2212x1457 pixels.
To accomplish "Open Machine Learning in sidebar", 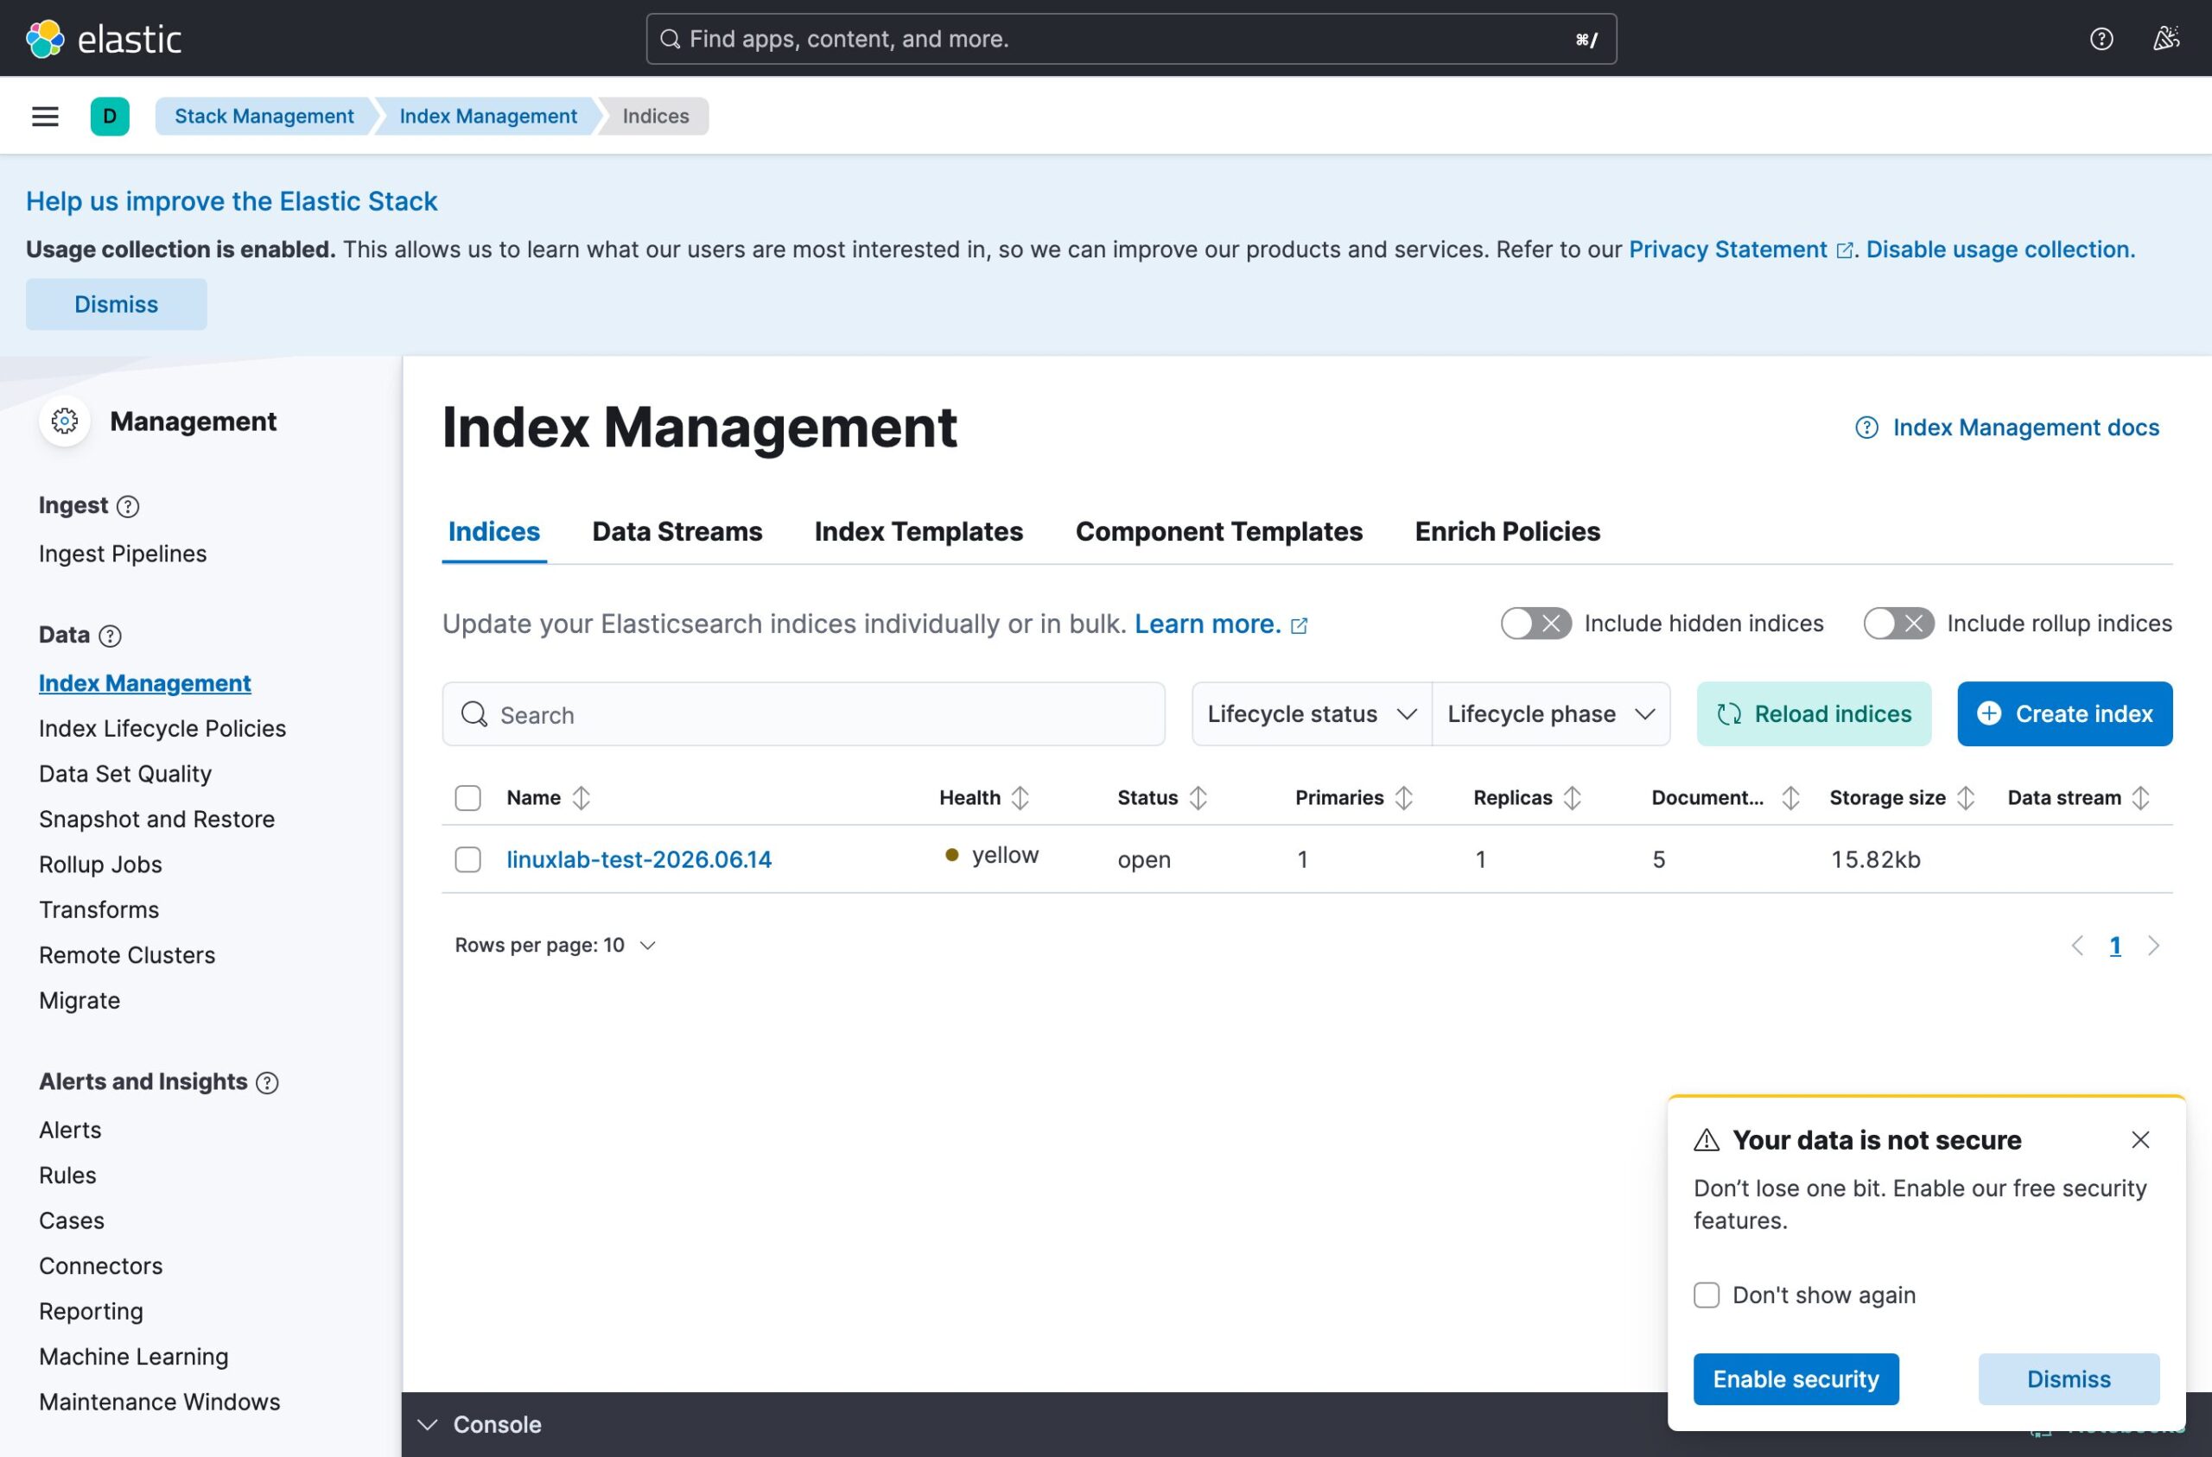I will (134, 1357).
